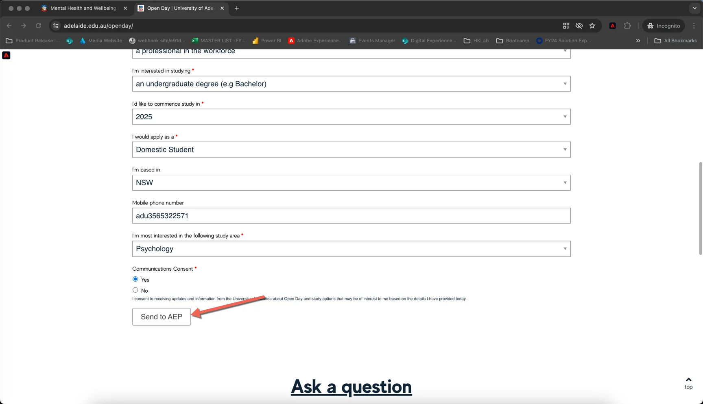Click the Send to AEP button
703x404 pixels.
tap(162, 317)
